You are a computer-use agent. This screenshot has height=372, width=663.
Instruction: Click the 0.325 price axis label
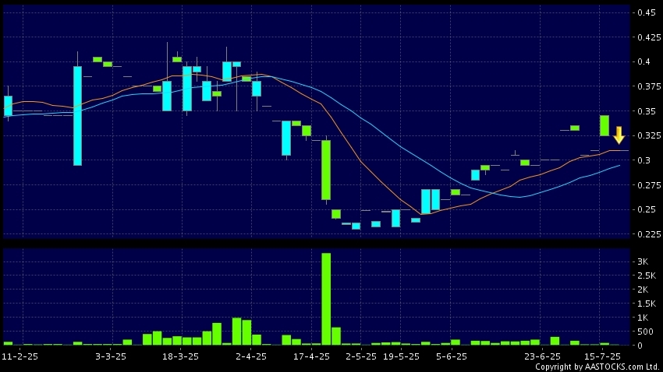coord(649,136)
